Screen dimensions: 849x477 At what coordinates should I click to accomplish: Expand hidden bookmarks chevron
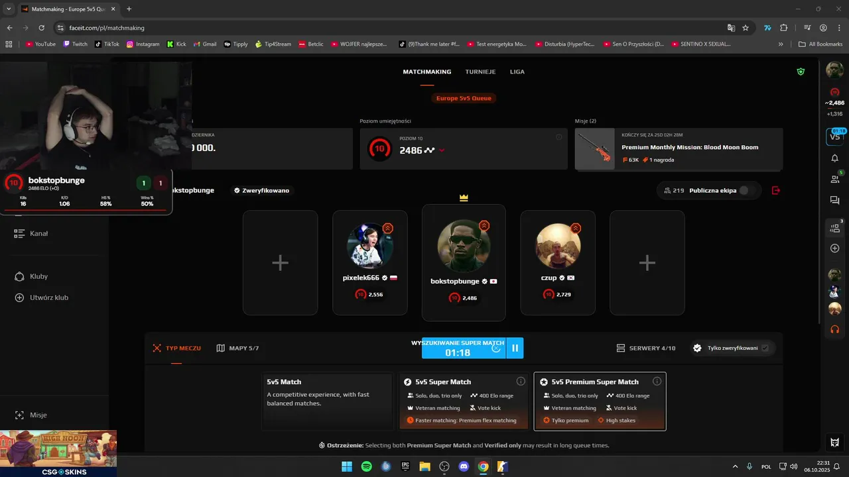tap(781, 44)
